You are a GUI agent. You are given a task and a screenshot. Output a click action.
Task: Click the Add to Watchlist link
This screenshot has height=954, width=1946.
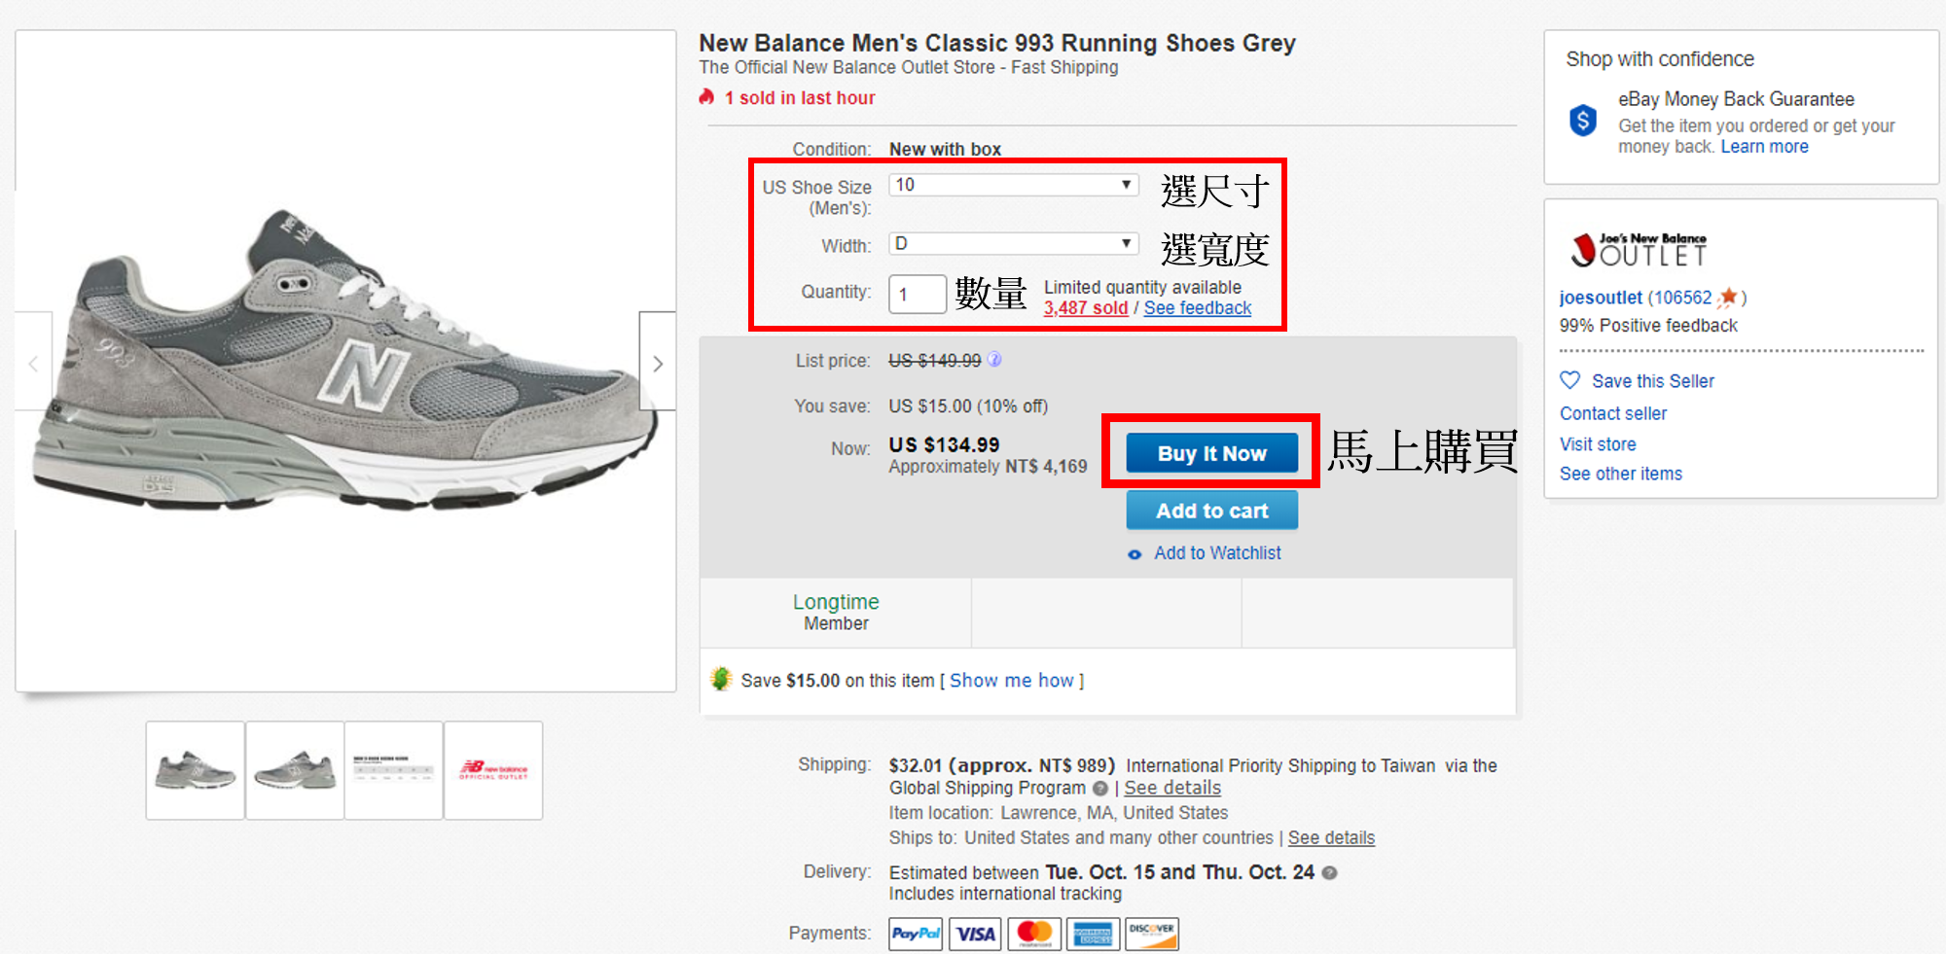tap(1217, 553)
